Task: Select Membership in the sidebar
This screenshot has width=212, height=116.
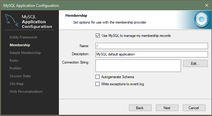Action: tap(20, 45)
